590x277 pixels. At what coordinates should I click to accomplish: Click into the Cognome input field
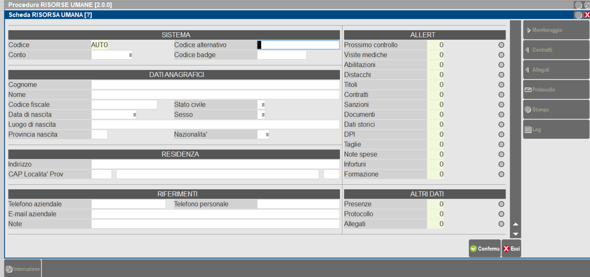215,85
